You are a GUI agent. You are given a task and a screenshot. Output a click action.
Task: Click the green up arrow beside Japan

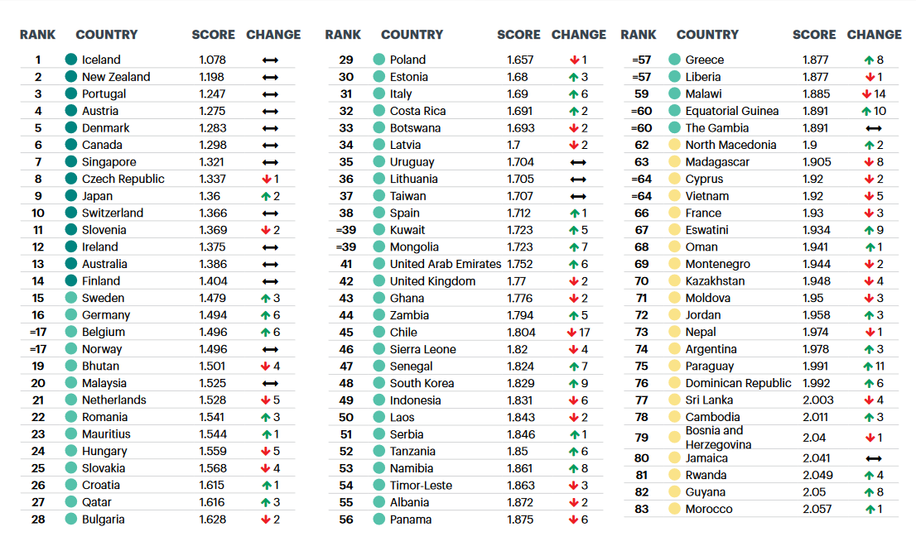tap(267, 196)
